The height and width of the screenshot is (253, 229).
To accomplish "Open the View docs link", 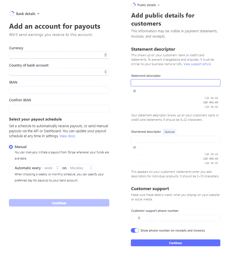I will 67,136.
